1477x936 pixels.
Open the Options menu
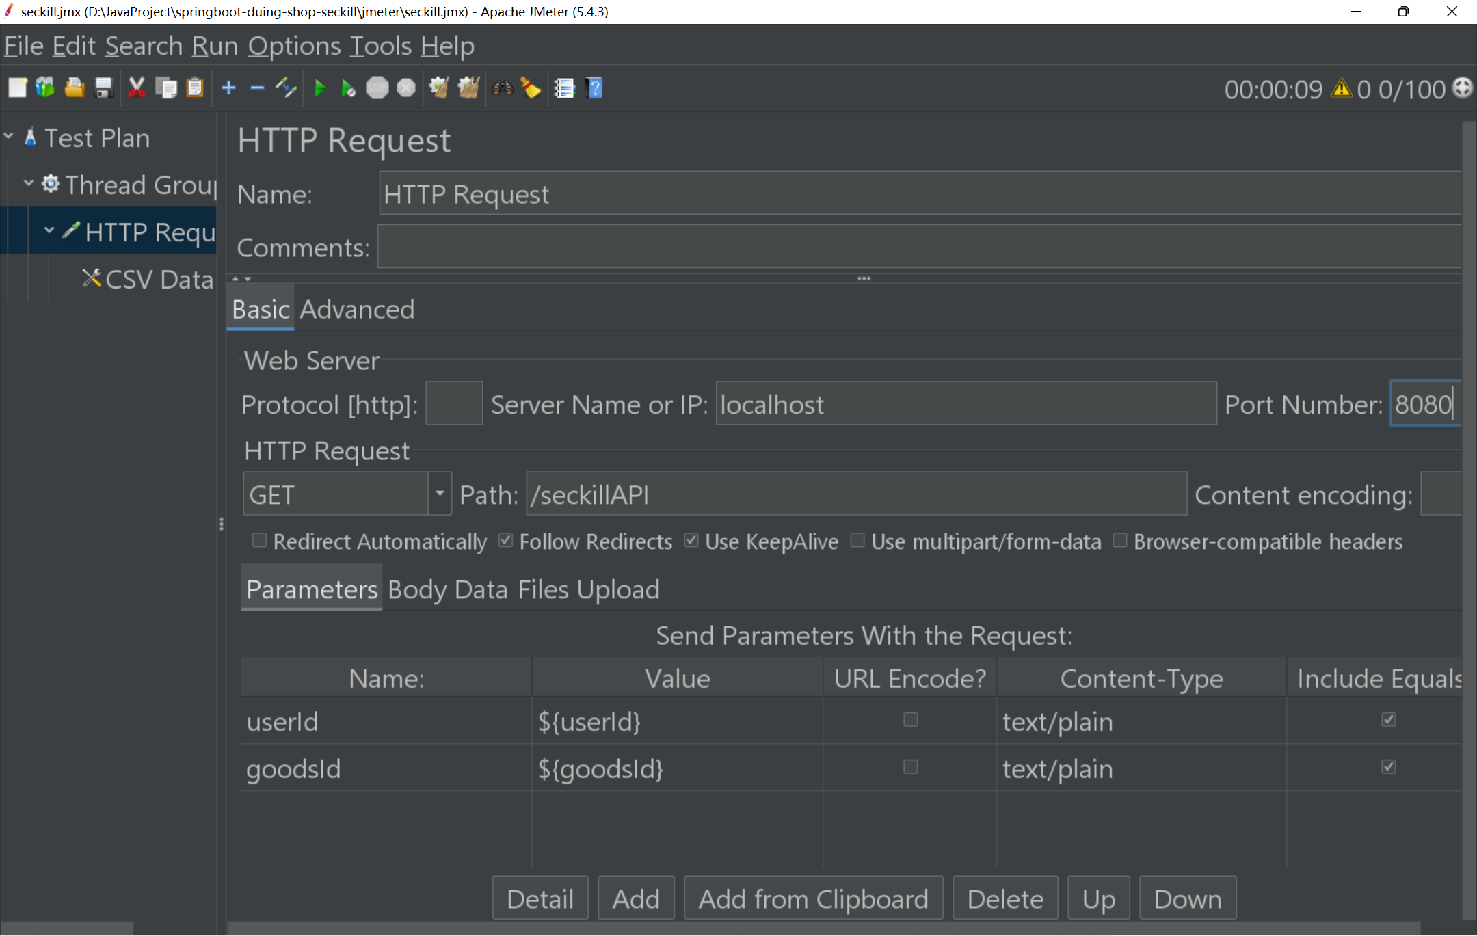tap(294, 46)
